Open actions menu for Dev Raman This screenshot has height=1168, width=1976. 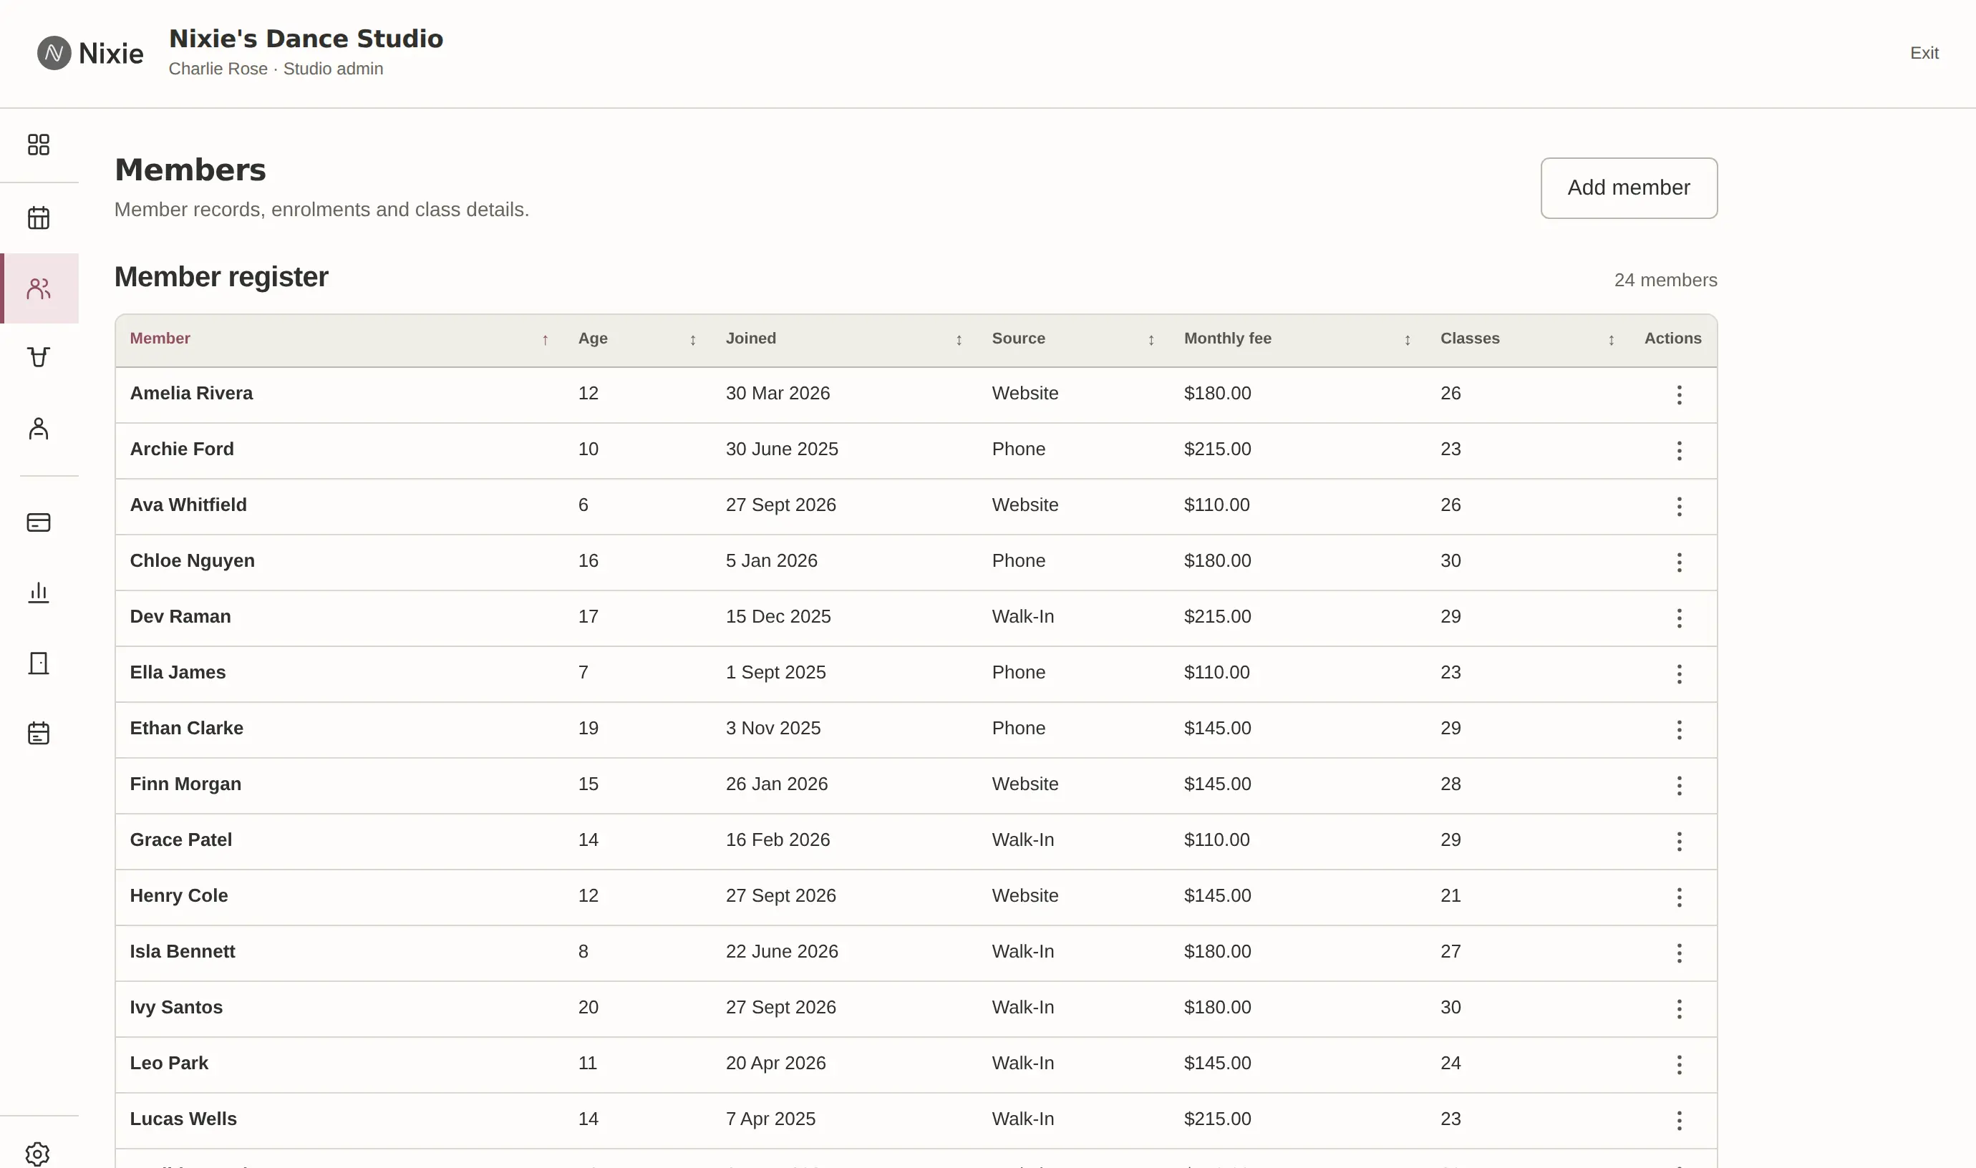1679,618
